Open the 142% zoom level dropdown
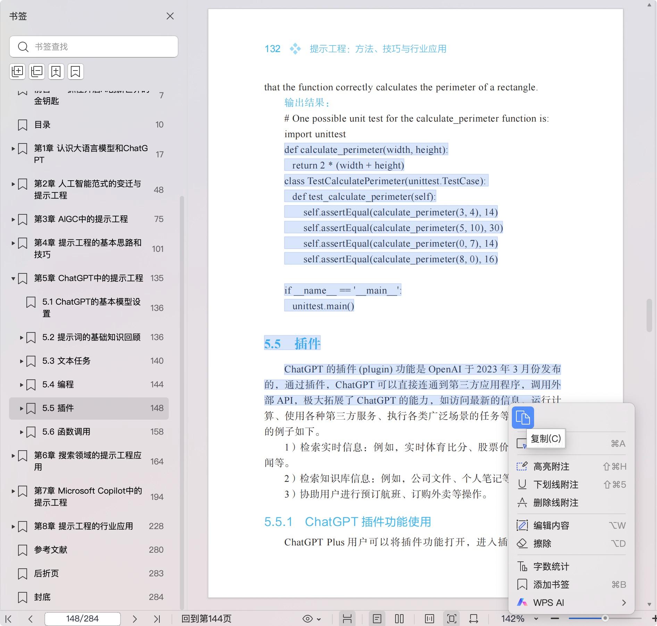Viewport: 657px width, 626px height. (536, 619)
